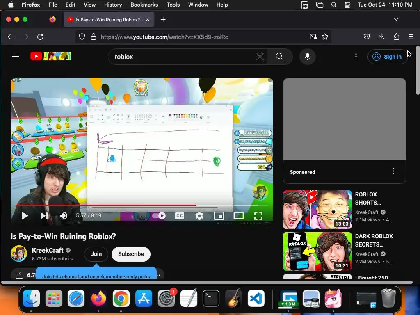Open DARK ROBLOX SECRETS title link
The height and width of the screenshot is (315, 420).
(x=374, y=240)
